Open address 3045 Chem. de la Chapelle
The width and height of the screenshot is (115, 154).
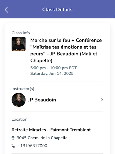(x=42, y=138)
